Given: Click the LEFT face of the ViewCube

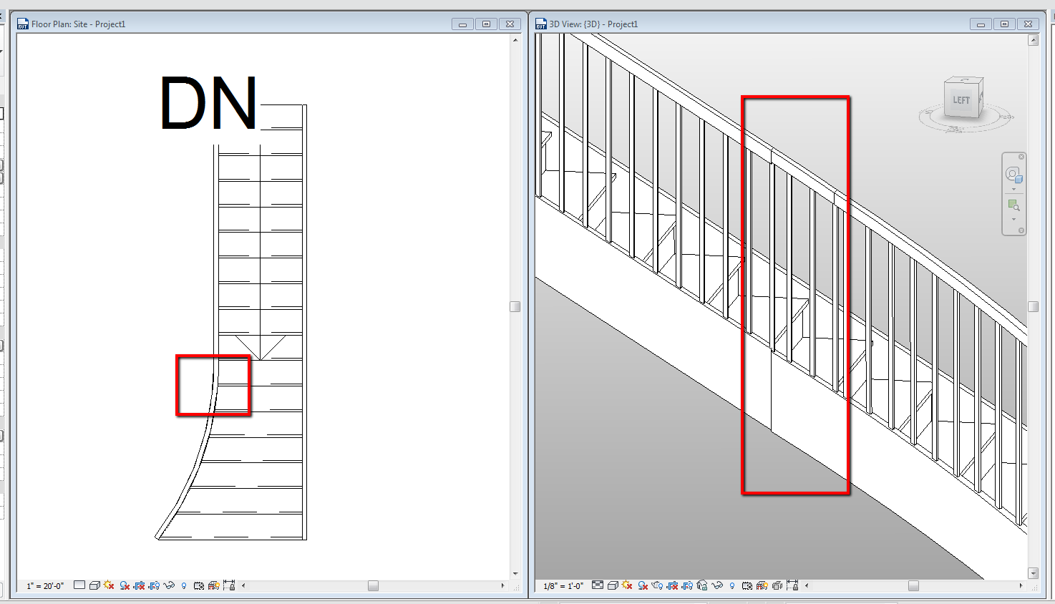Looking at the screenshot, I should pyautogui.click(x=961, y=100).
